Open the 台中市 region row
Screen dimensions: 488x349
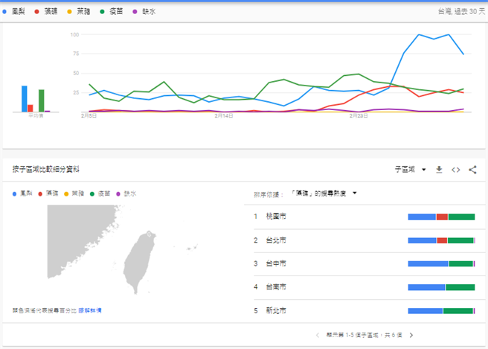pos(272,263)
